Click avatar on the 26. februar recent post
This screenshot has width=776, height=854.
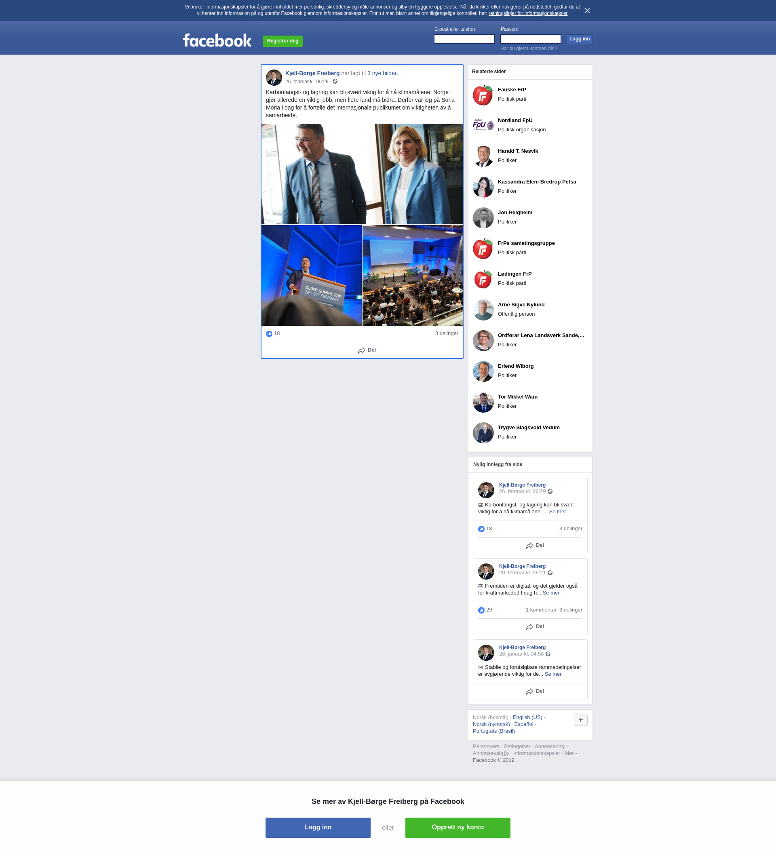click(486, 490)
